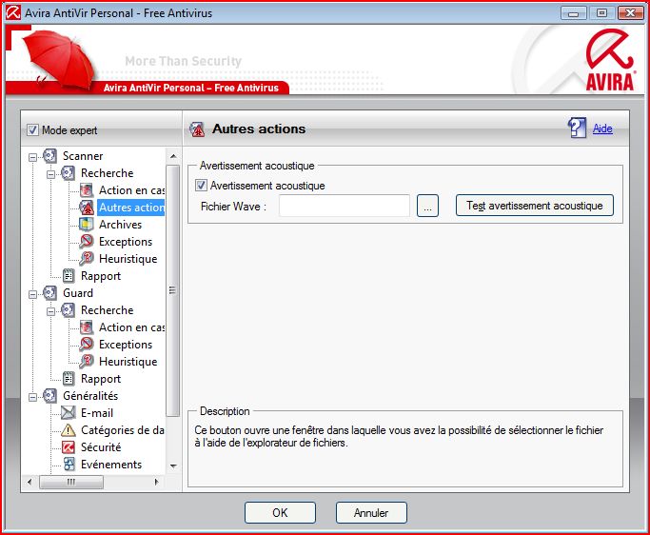The height and width of the screenshot is (535, 650).
Task: Collapse Recherche under Scanner
Action: [50, 174]
